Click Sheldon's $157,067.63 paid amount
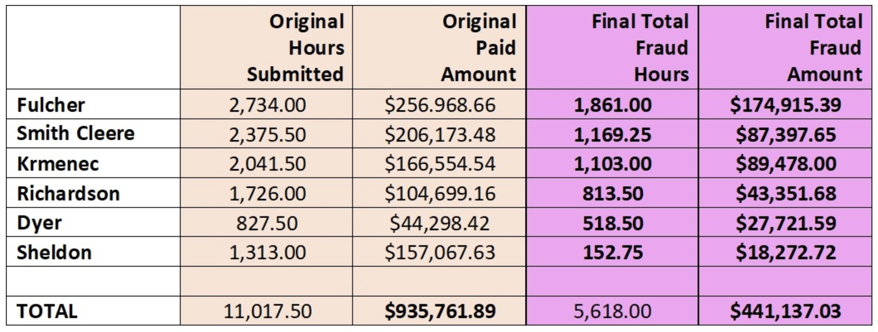Screen dimensions: 878x332 pyautogui.click(x=439, y=251)
